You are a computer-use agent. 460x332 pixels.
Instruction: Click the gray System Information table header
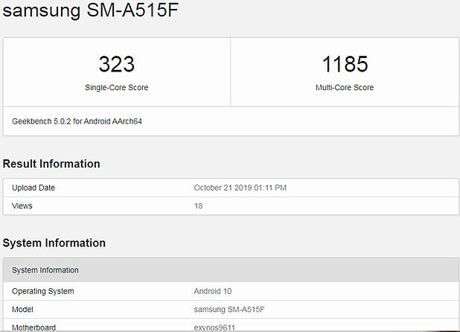(45, 269)
